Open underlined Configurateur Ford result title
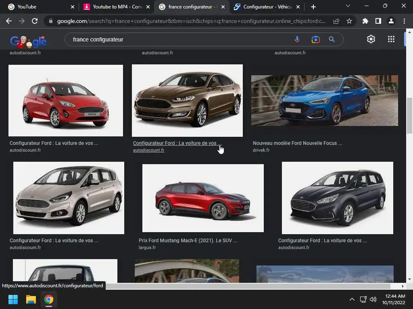The image size is (413, 309). 177,143
